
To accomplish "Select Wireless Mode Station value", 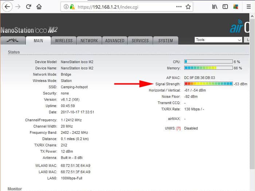I will click(66, 81).
